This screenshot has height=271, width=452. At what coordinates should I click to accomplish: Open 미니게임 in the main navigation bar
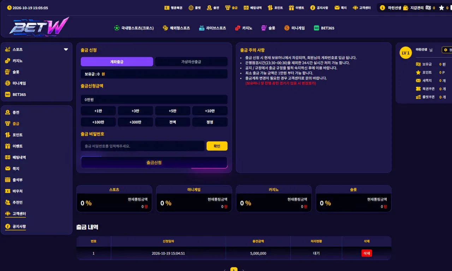pyautogui.click(x=294, y=28)
